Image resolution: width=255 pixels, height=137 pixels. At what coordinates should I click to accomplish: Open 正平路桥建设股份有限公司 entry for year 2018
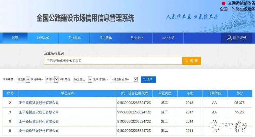click(39, 103)
